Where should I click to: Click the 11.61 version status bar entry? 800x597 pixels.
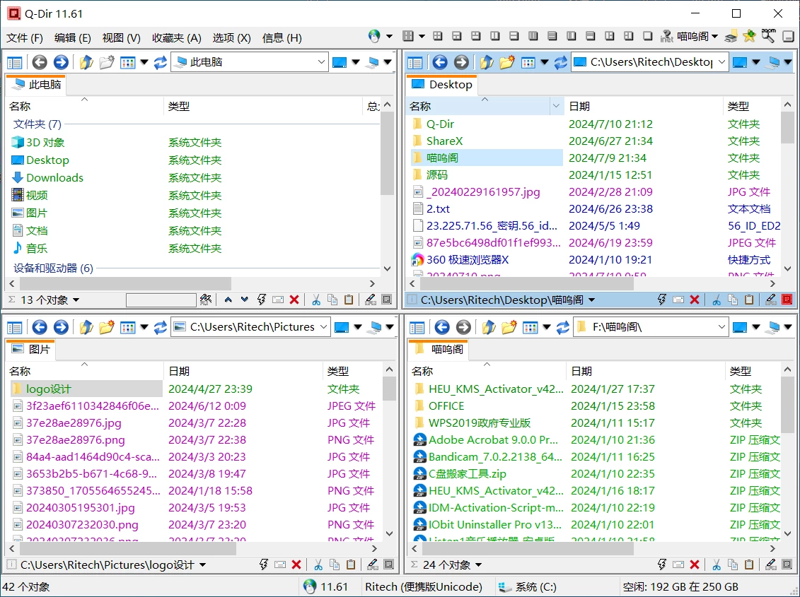(x=325, y=587)
